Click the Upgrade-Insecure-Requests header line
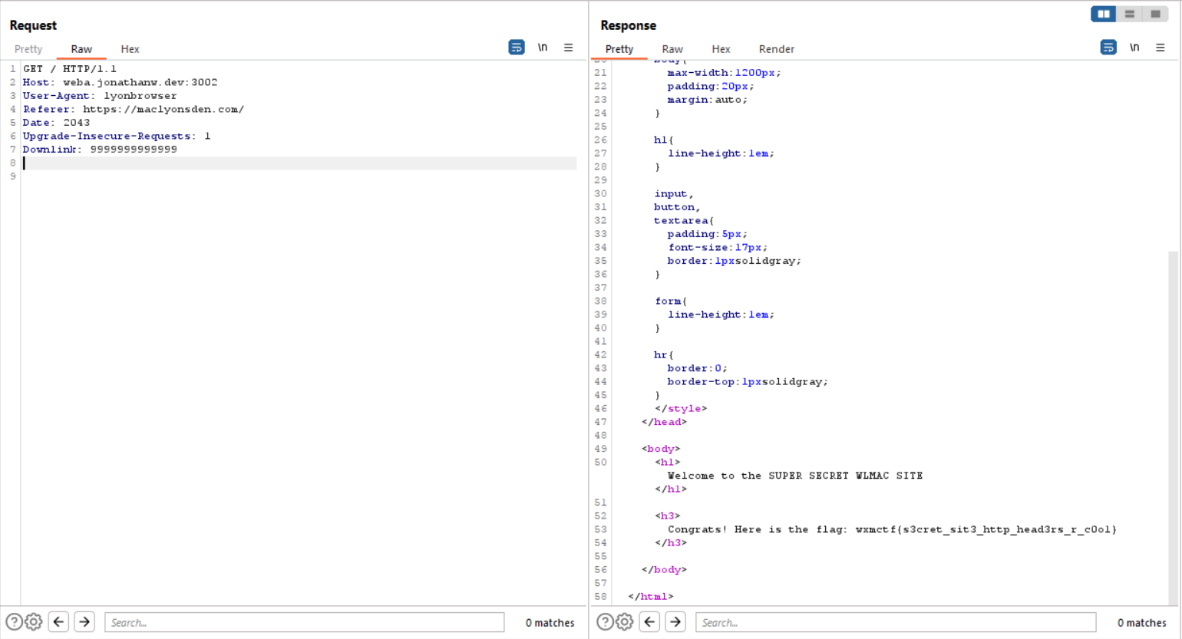The width and height of the screenshot is (1182, 639). click(117, 136)
